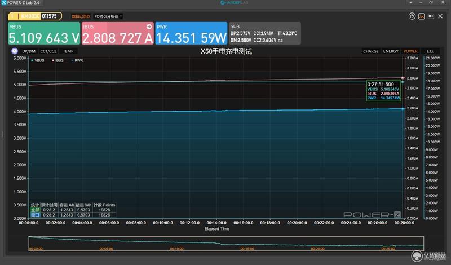Screen dimensions: 451x265
Task: Click the 00:14:00.0 time axis label
Action: [x=216, y=223]
